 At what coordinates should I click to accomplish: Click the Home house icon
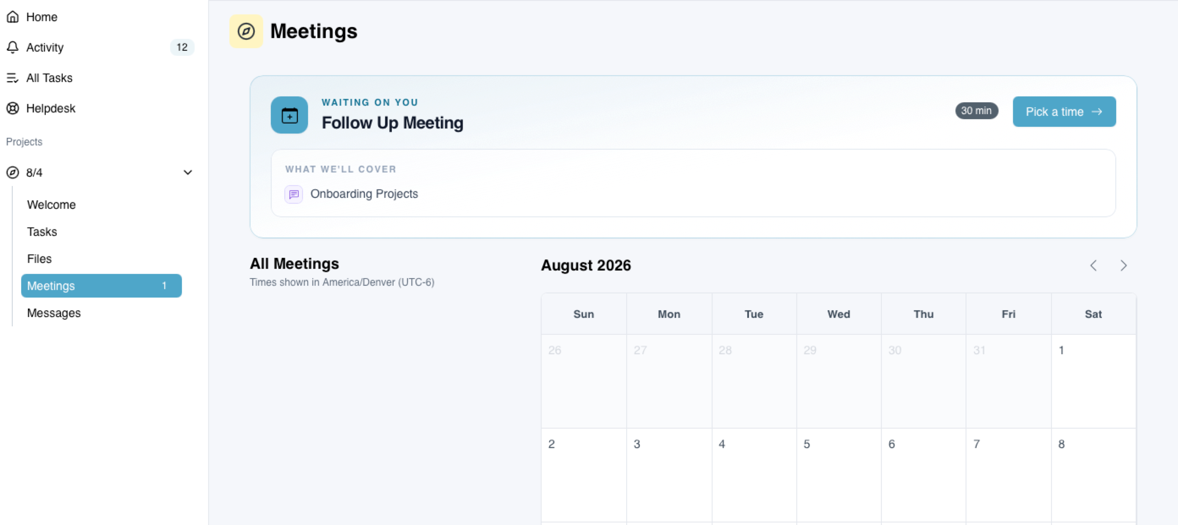(13, 17)
